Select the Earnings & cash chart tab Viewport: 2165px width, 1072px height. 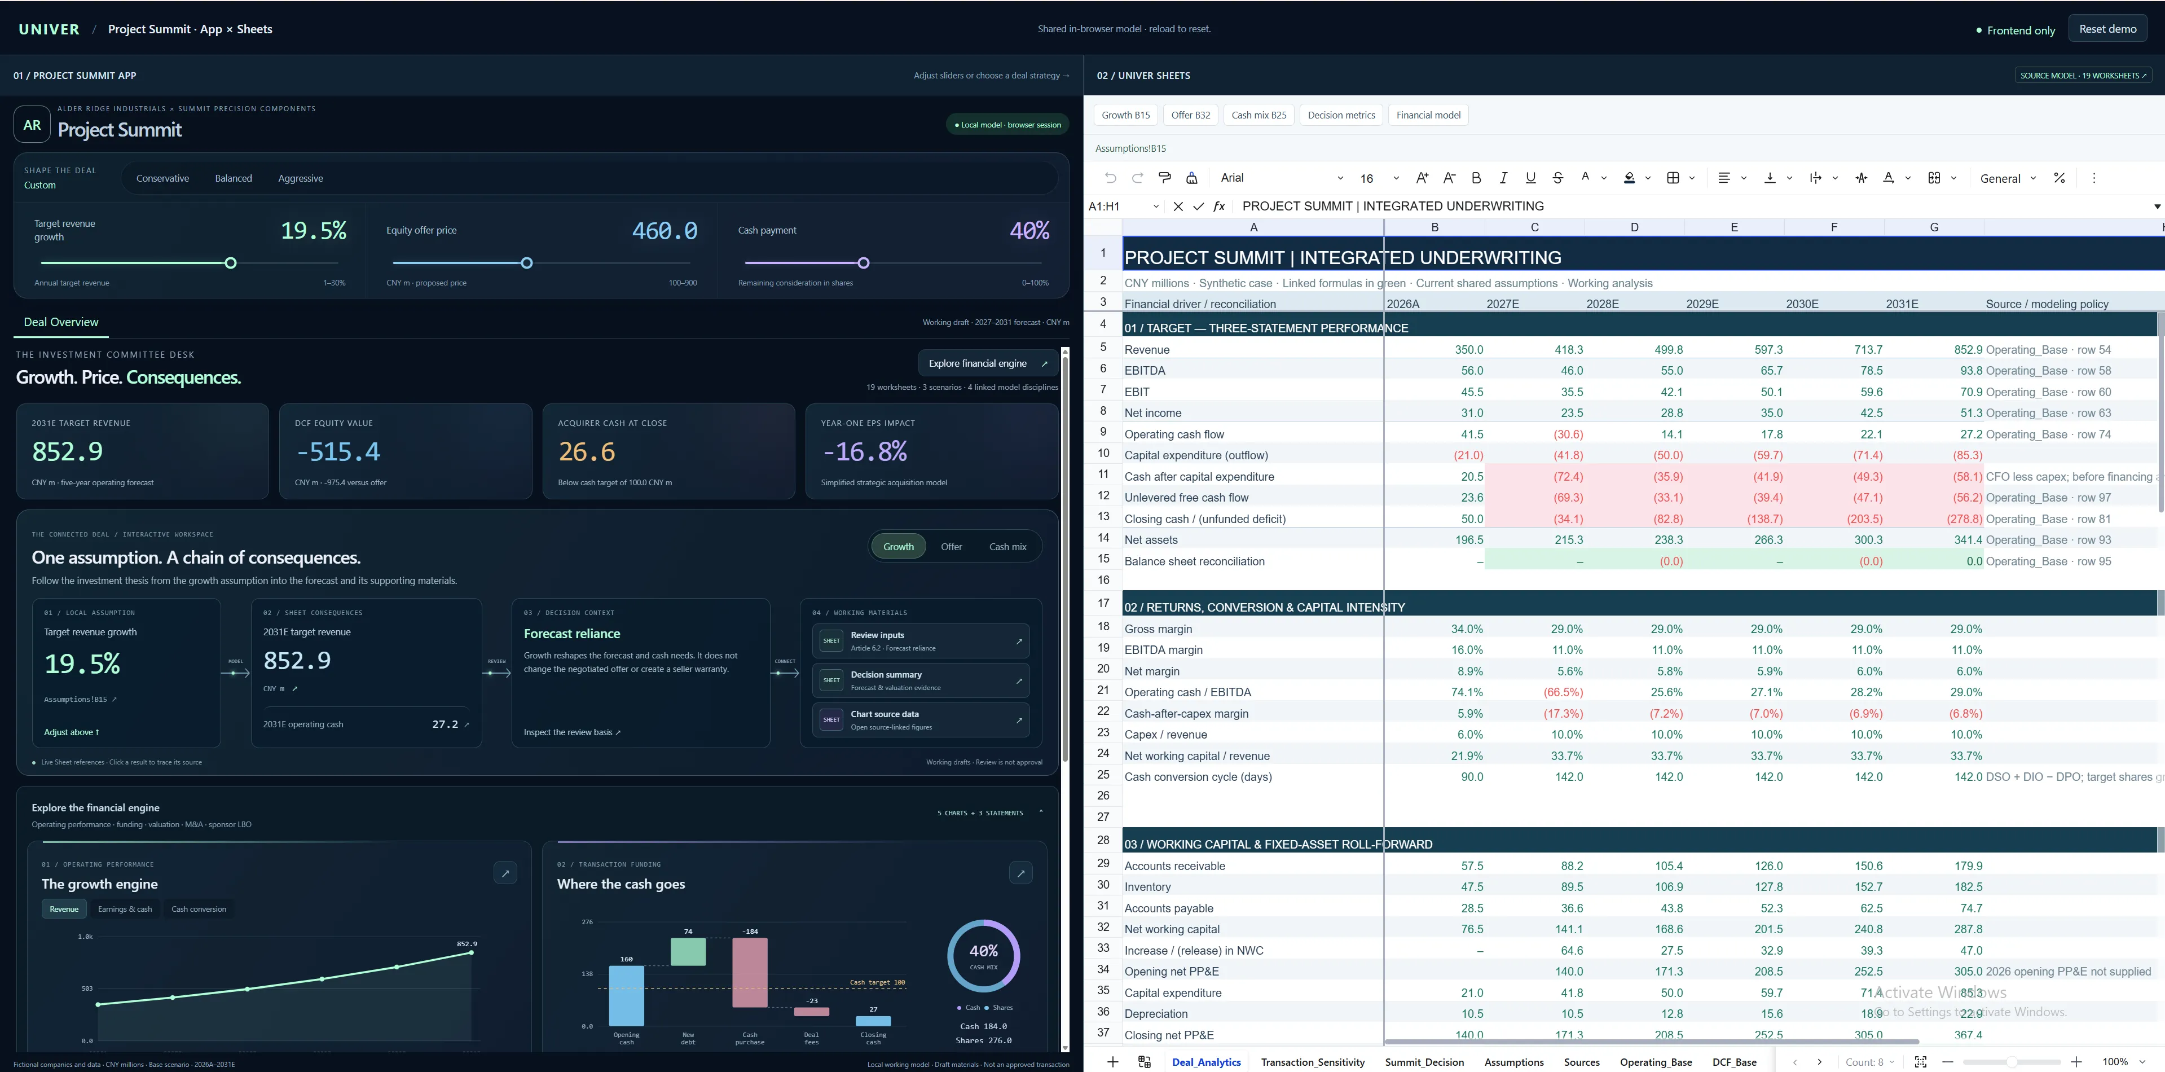125,909
